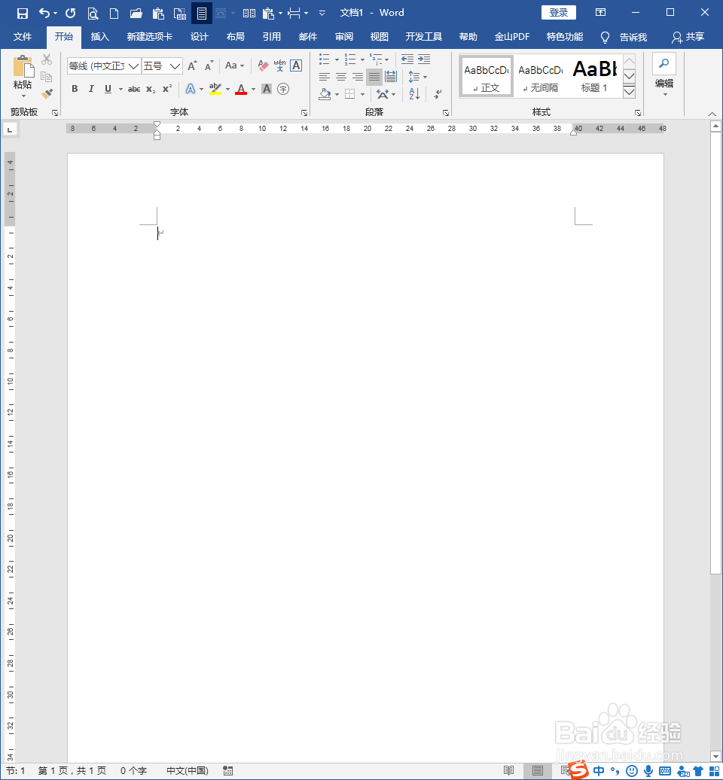Screen dimensions: 723x780
Task: Open the Find search icon in Editing
Action: pyautogui.click(x=664, y=63)
